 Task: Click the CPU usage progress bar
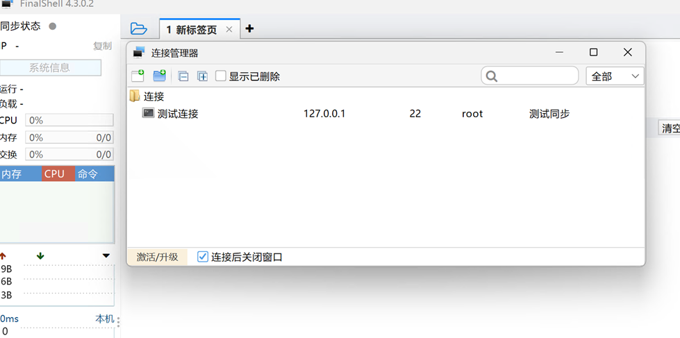(x=69, y=121)
